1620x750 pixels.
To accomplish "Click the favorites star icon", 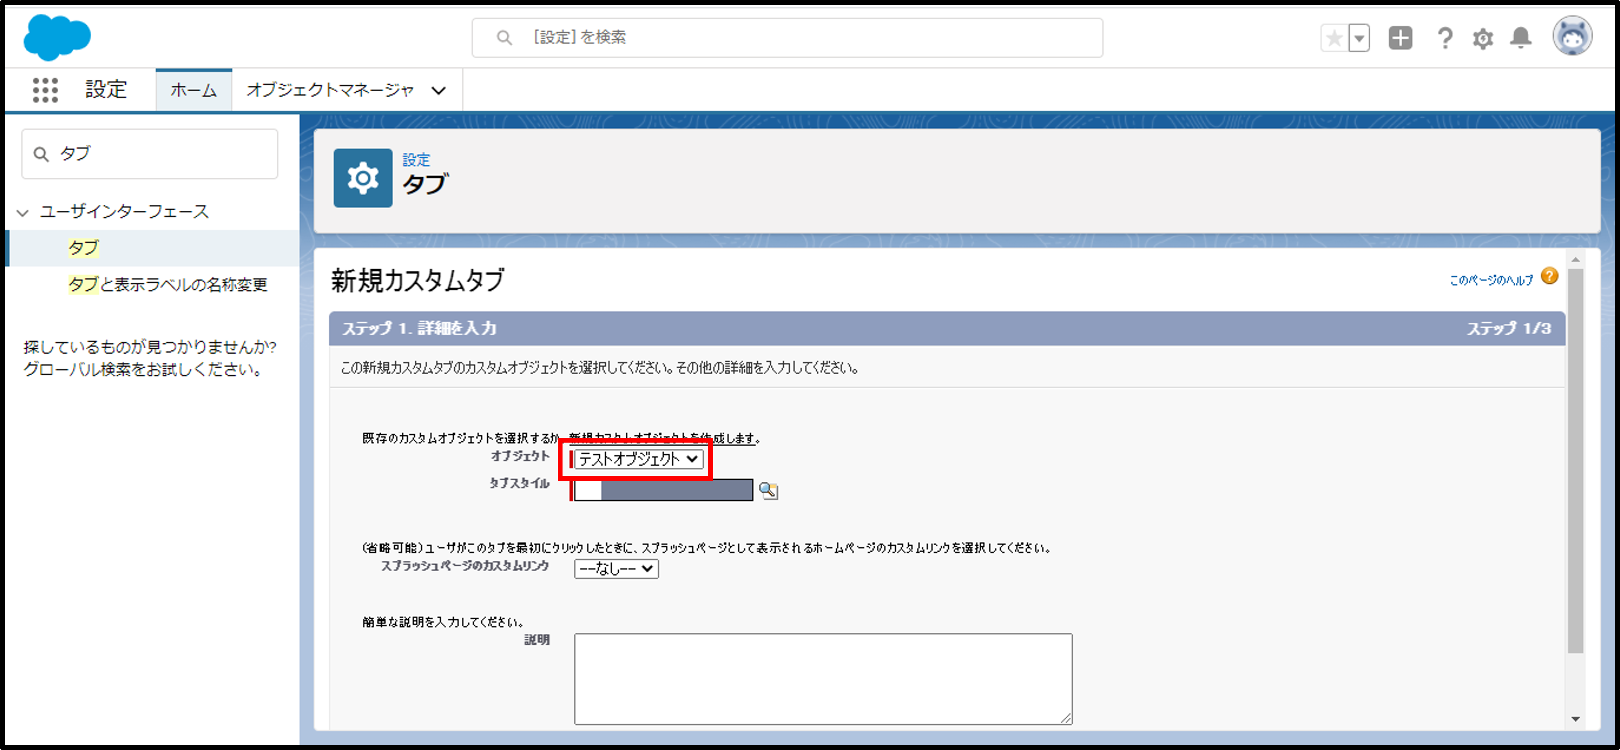I will click(x=1334, y=38).
